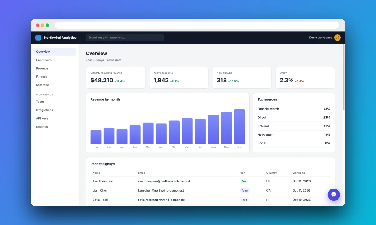The height and width of the screenshot is (225, 376).
Task: Select the Social source row
Action: point(294,143)
